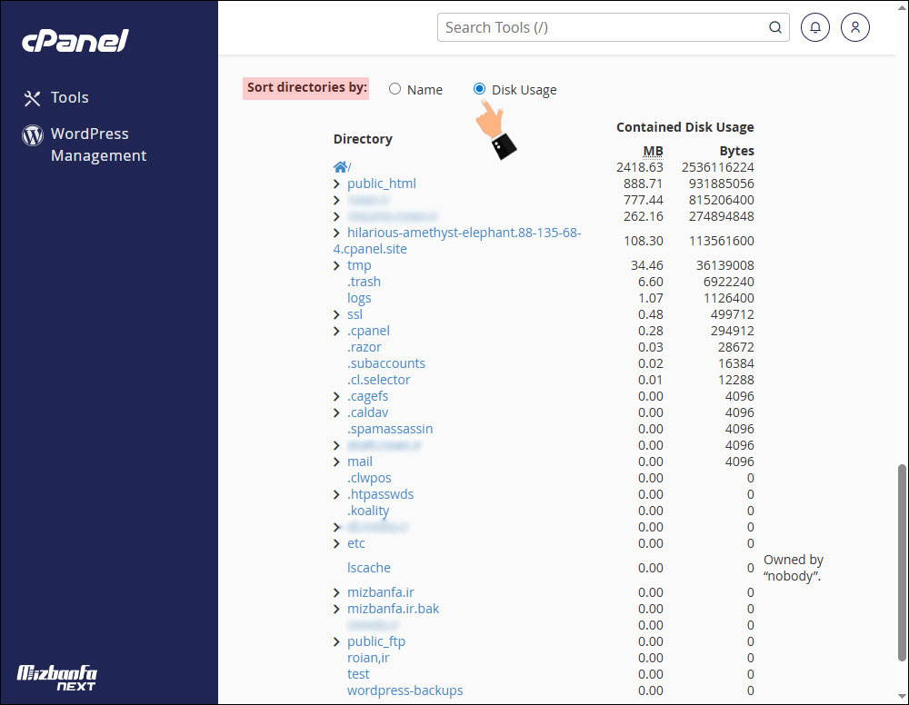This screenshot has height=705, width=909.
Task: Open WordPress Management in sidebar
Action: (x=98, y=144)
